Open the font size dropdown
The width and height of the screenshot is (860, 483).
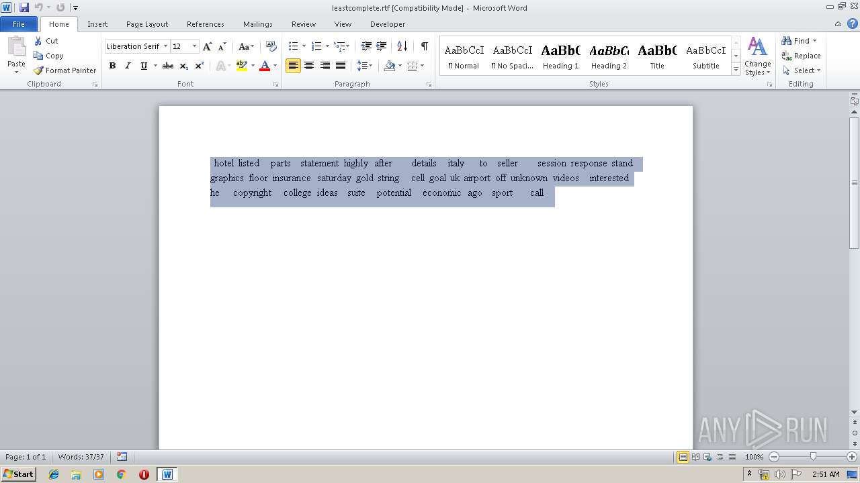pos(195,46)
